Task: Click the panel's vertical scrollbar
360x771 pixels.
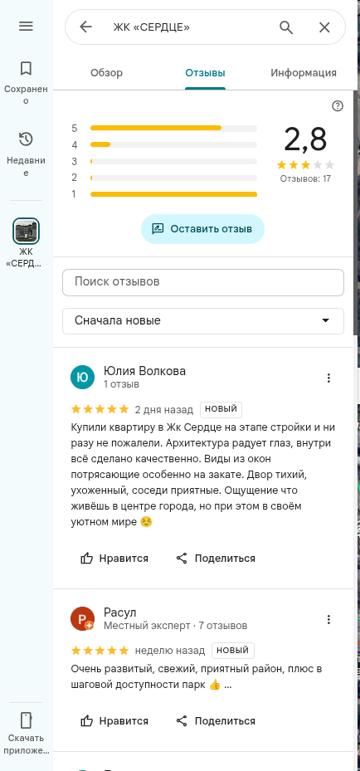Action: (355, 212)
